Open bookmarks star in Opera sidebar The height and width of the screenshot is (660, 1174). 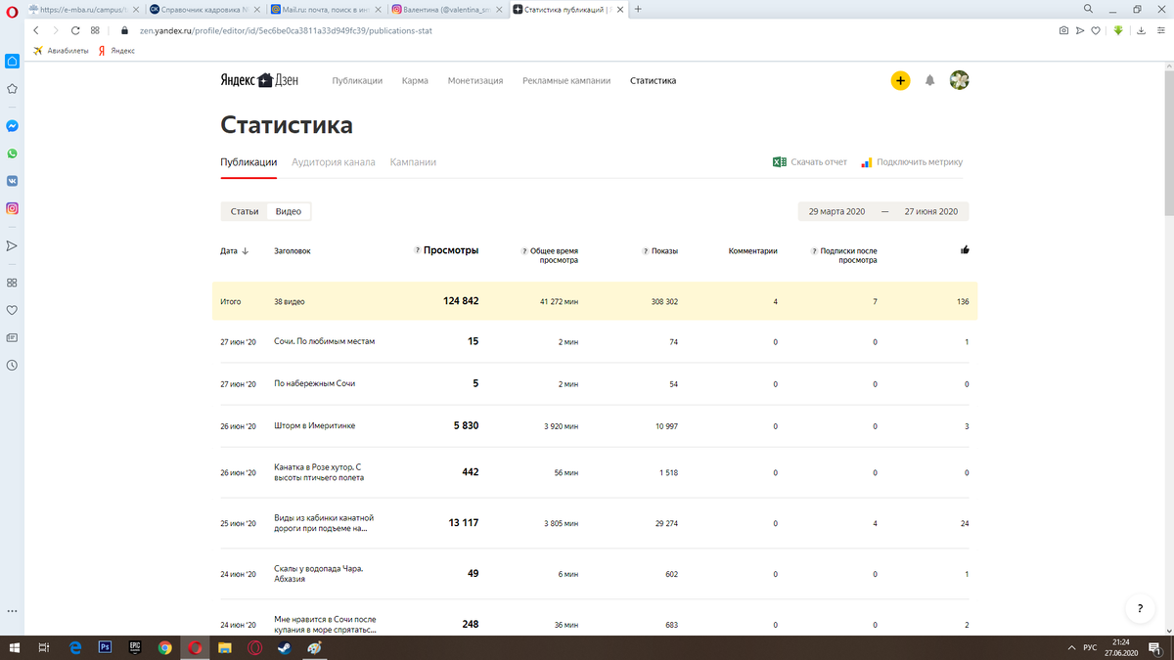[x=13, y=88]
